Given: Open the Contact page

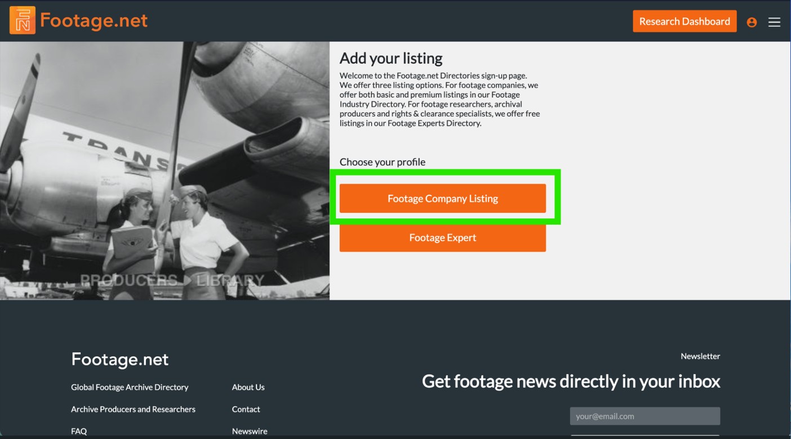Looking at the screenshot, I should click(246, 409).
